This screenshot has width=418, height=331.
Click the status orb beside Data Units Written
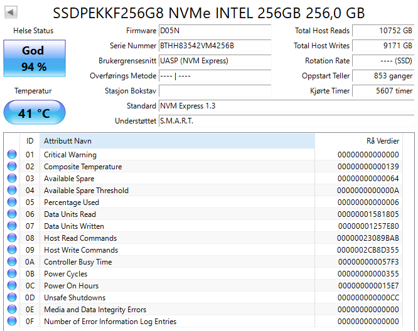12,226
